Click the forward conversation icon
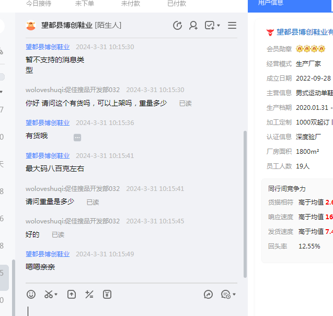 click(208, 295)
